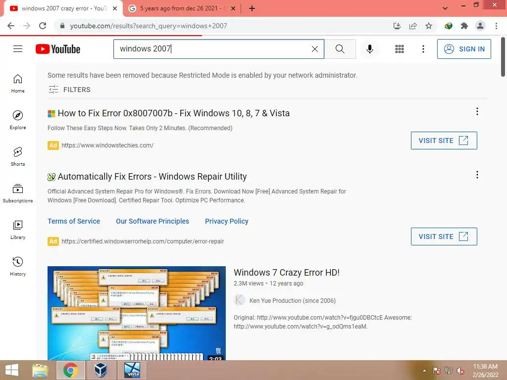Open a new browser tab
Viewport: 507px width, 380px height.
(252, 8)
